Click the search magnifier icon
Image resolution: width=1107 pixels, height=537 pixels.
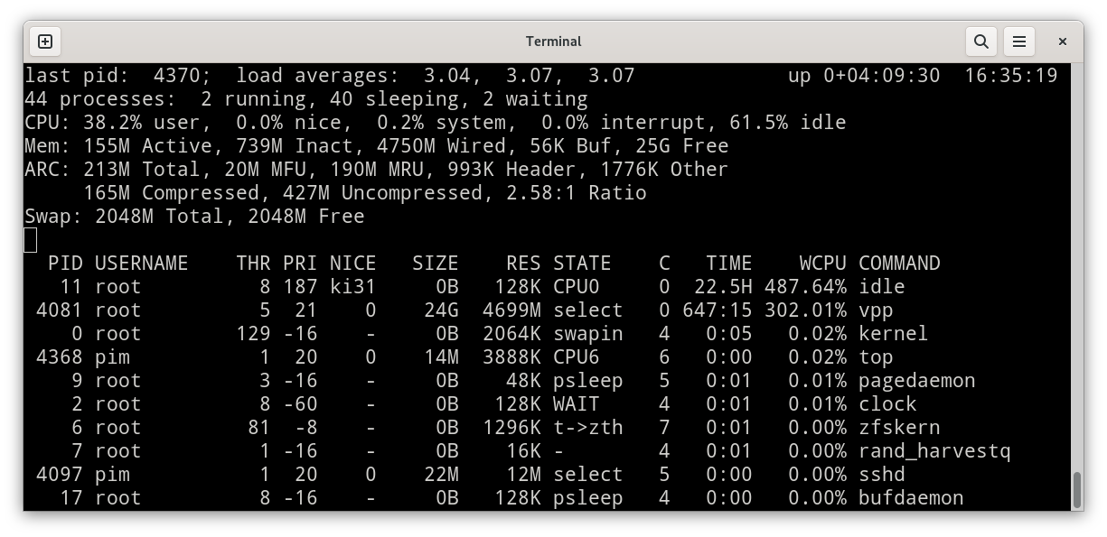tap(980, 42)
